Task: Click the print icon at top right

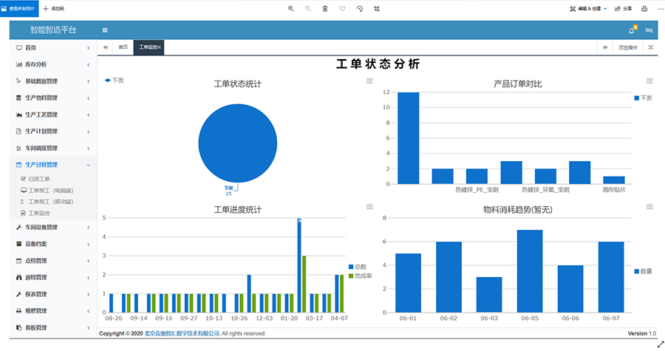Action: click(644, 9)
